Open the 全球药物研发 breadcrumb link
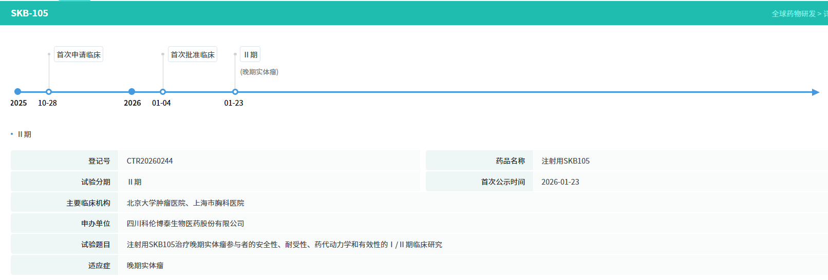 (793, 14)
